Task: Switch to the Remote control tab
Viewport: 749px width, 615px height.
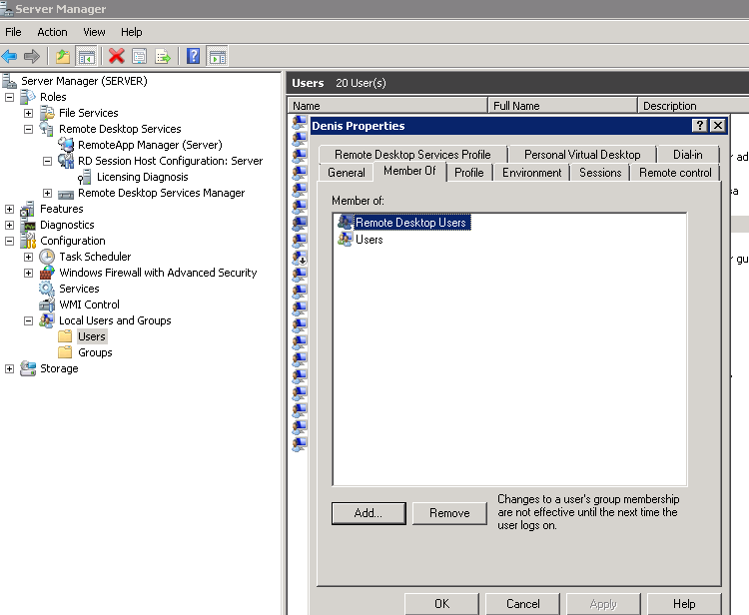Action: 675,173
